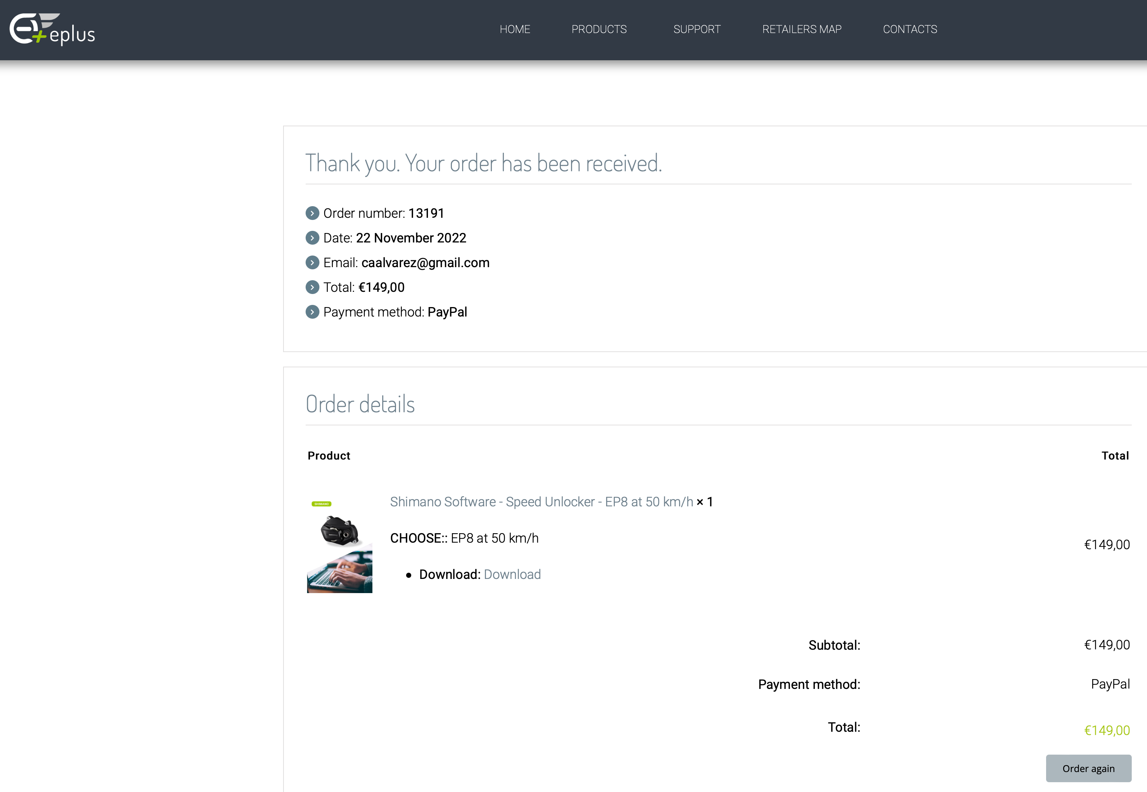Click the product row price €149,00

point(1107,544)
